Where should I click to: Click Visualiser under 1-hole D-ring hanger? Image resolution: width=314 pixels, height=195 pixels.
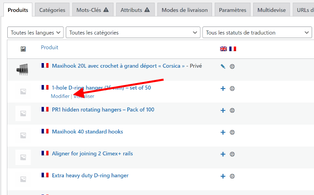[84, 96]
